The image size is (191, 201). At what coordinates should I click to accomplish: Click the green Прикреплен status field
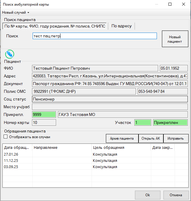[170, 122]
